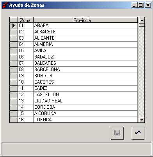Click the undo arrow button
The image size is (153, 157).
[138, 133]
